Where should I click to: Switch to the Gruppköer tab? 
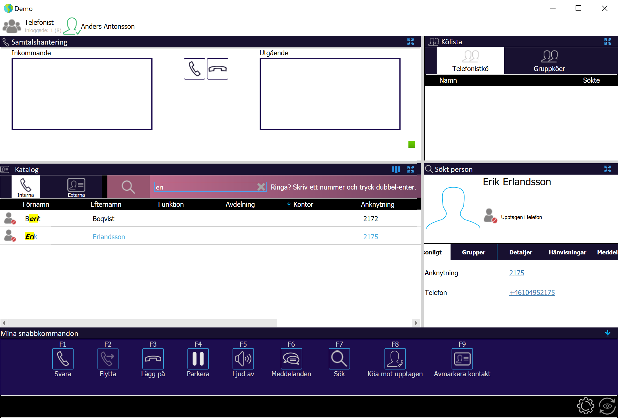point(549,61)
